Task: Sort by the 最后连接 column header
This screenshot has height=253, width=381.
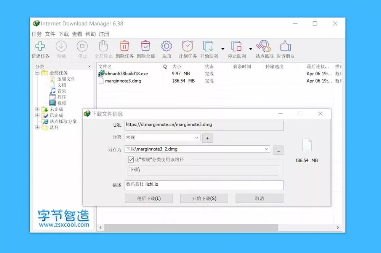Action: pyautogui.click(x=318, y=67)
